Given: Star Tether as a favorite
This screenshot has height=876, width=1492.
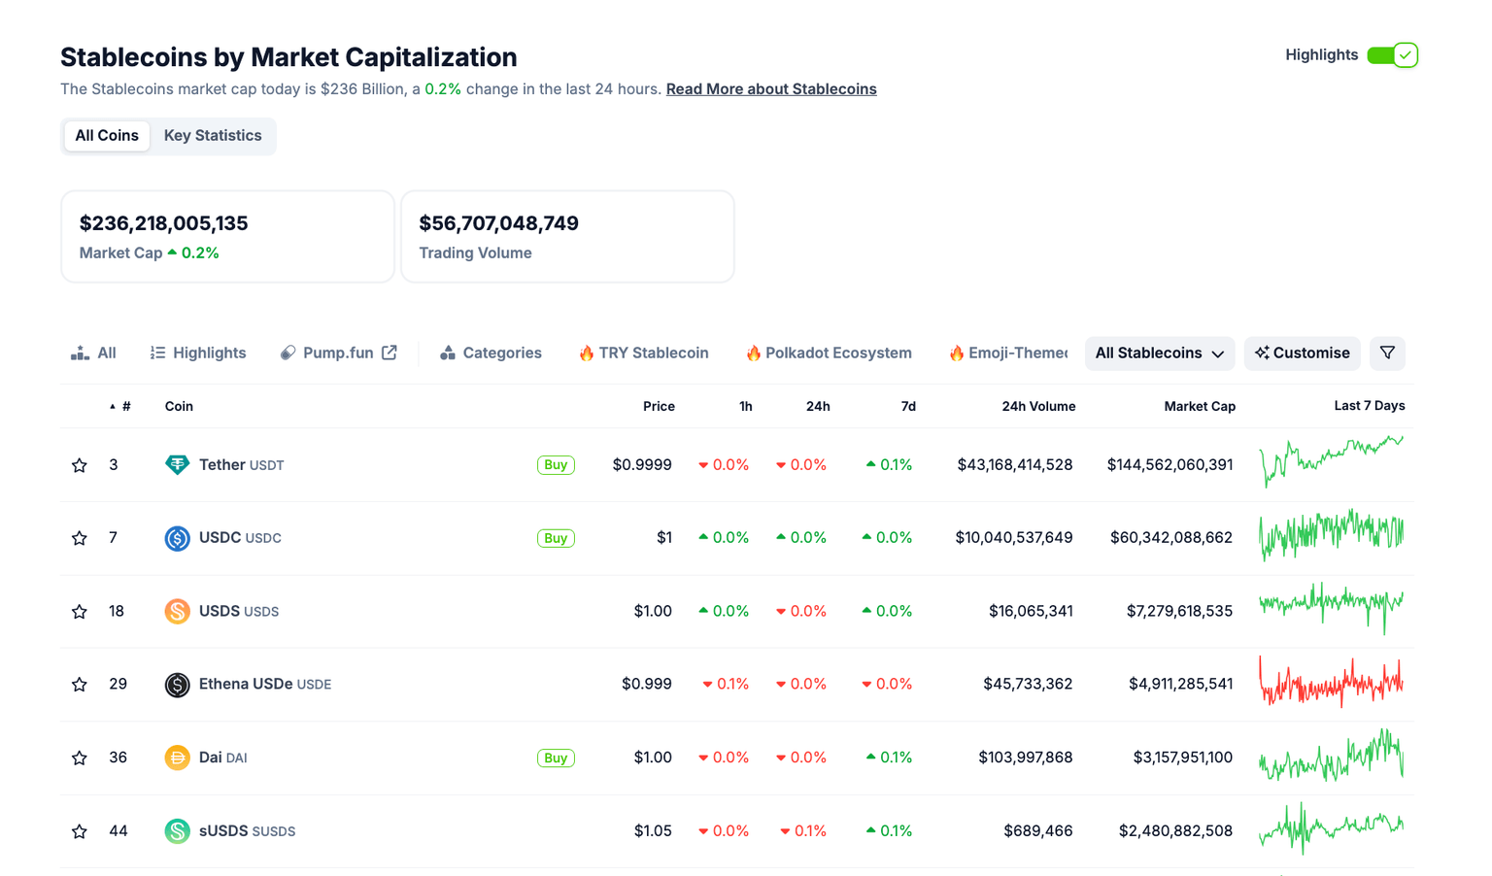Looking at the screenshot, I should (x=79, y=464).
